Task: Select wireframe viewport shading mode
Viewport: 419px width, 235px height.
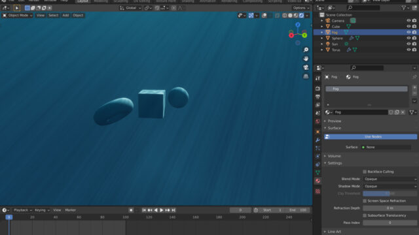Action: click(285, 16)
